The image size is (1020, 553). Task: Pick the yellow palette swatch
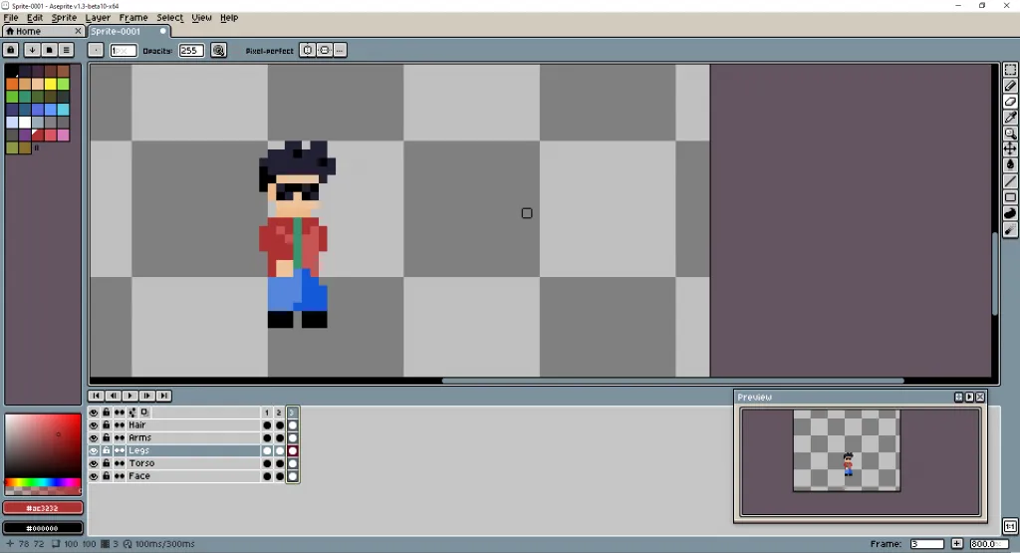point(50,84)
